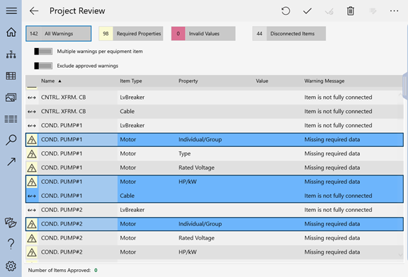408x277 pixels.
Task: Approve selected warnings with checkmark icon
Action: point(307,11)
